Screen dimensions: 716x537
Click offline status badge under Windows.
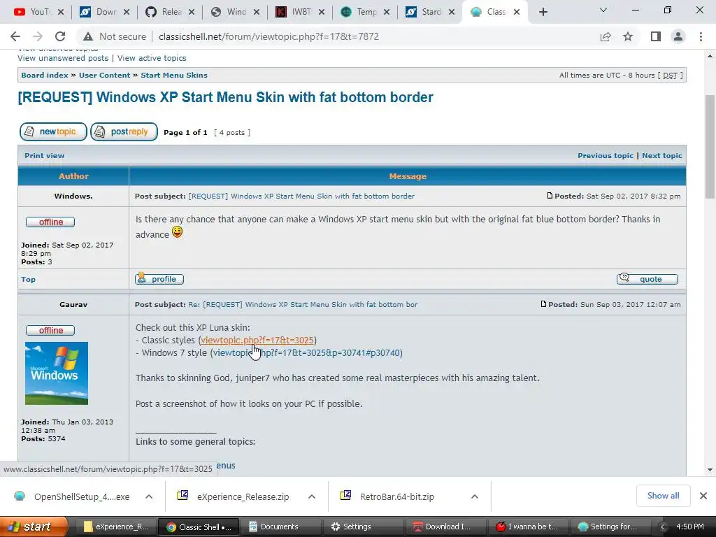pyautogui.click(x=50, y=222)
